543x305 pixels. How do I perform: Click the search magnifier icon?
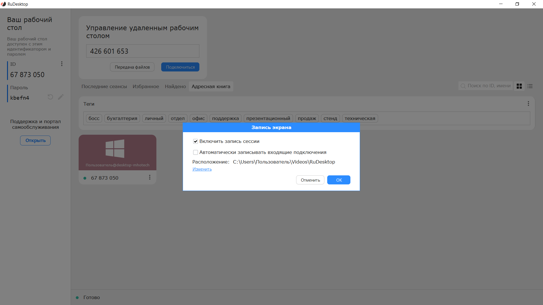463,86
